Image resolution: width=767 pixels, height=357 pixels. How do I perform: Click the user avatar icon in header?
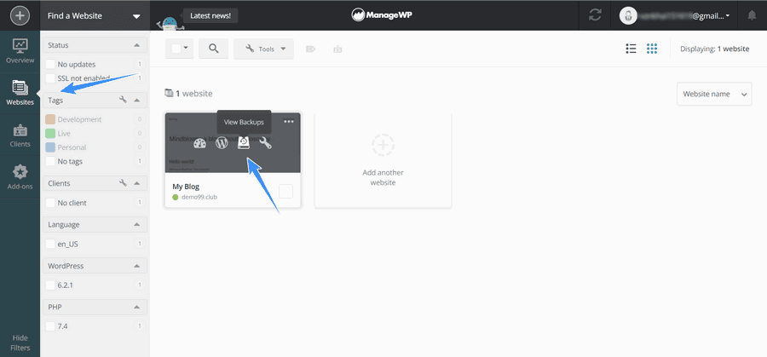click(x=629, y=15)
